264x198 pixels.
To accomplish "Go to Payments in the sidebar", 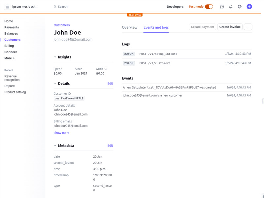I will point(12,27).
